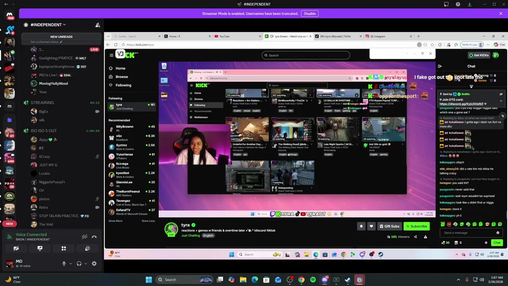
Task: Expand input device options next to microphone
Action: [71, 263]
